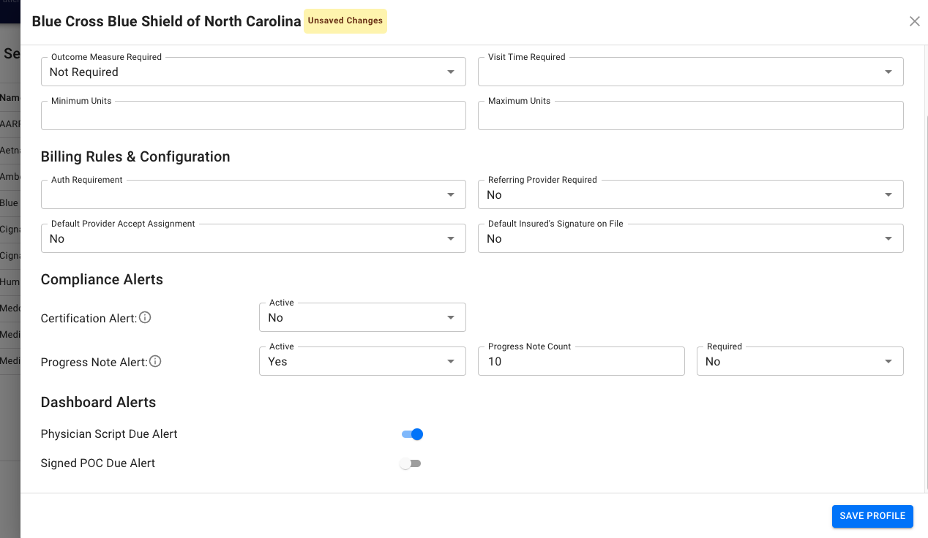Viewport: 928px width, 538px height.
Task: Click the Save Profile button
Action: point(872,516)
